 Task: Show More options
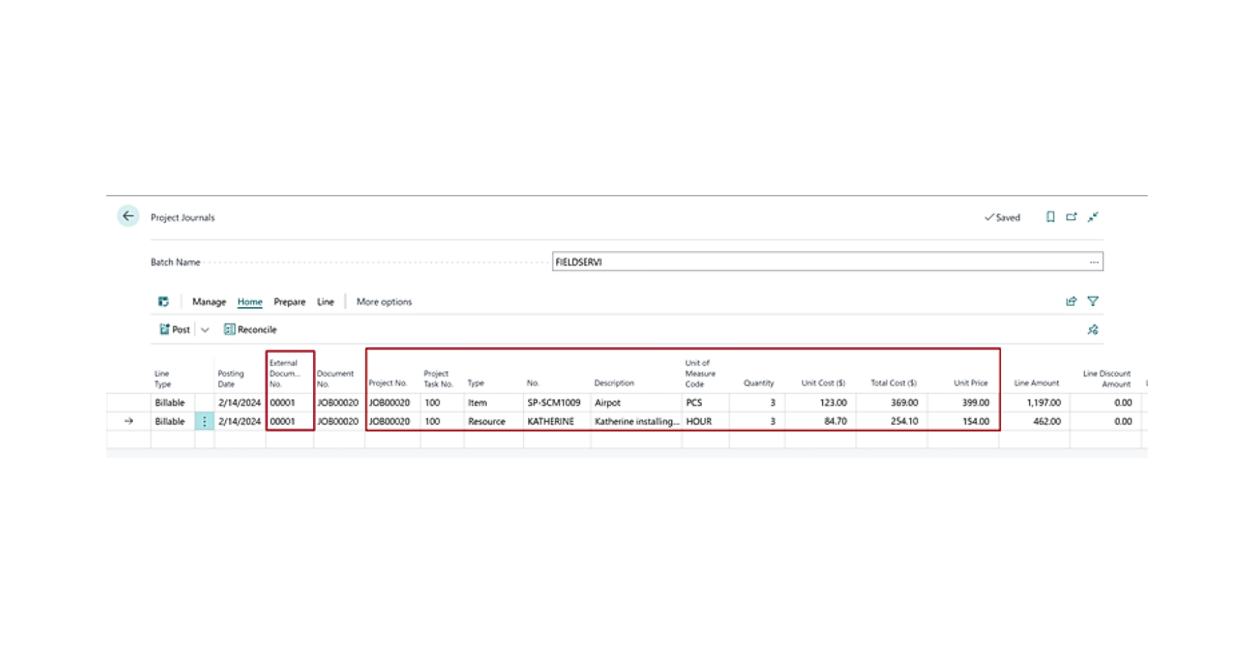coord(384,302)
